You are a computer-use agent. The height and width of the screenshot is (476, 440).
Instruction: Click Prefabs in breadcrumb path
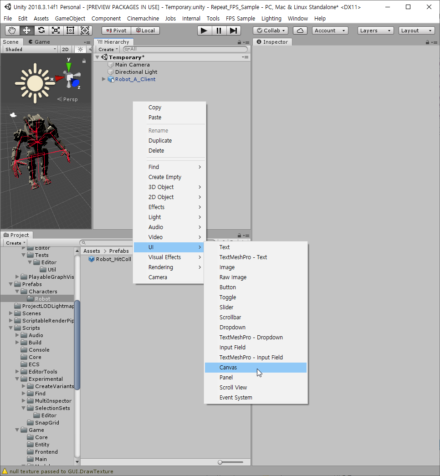(x=119, y=251)
